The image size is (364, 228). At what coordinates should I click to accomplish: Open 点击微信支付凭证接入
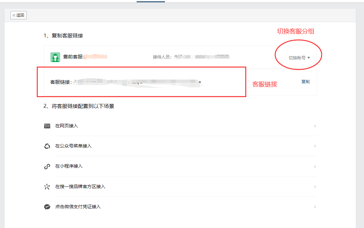(x=78, y=207)
